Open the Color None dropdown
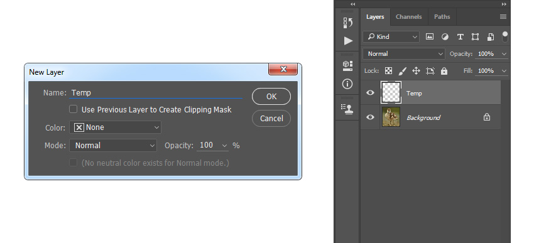The height and width of the screenshot is (243, 534). coord(115,127)
